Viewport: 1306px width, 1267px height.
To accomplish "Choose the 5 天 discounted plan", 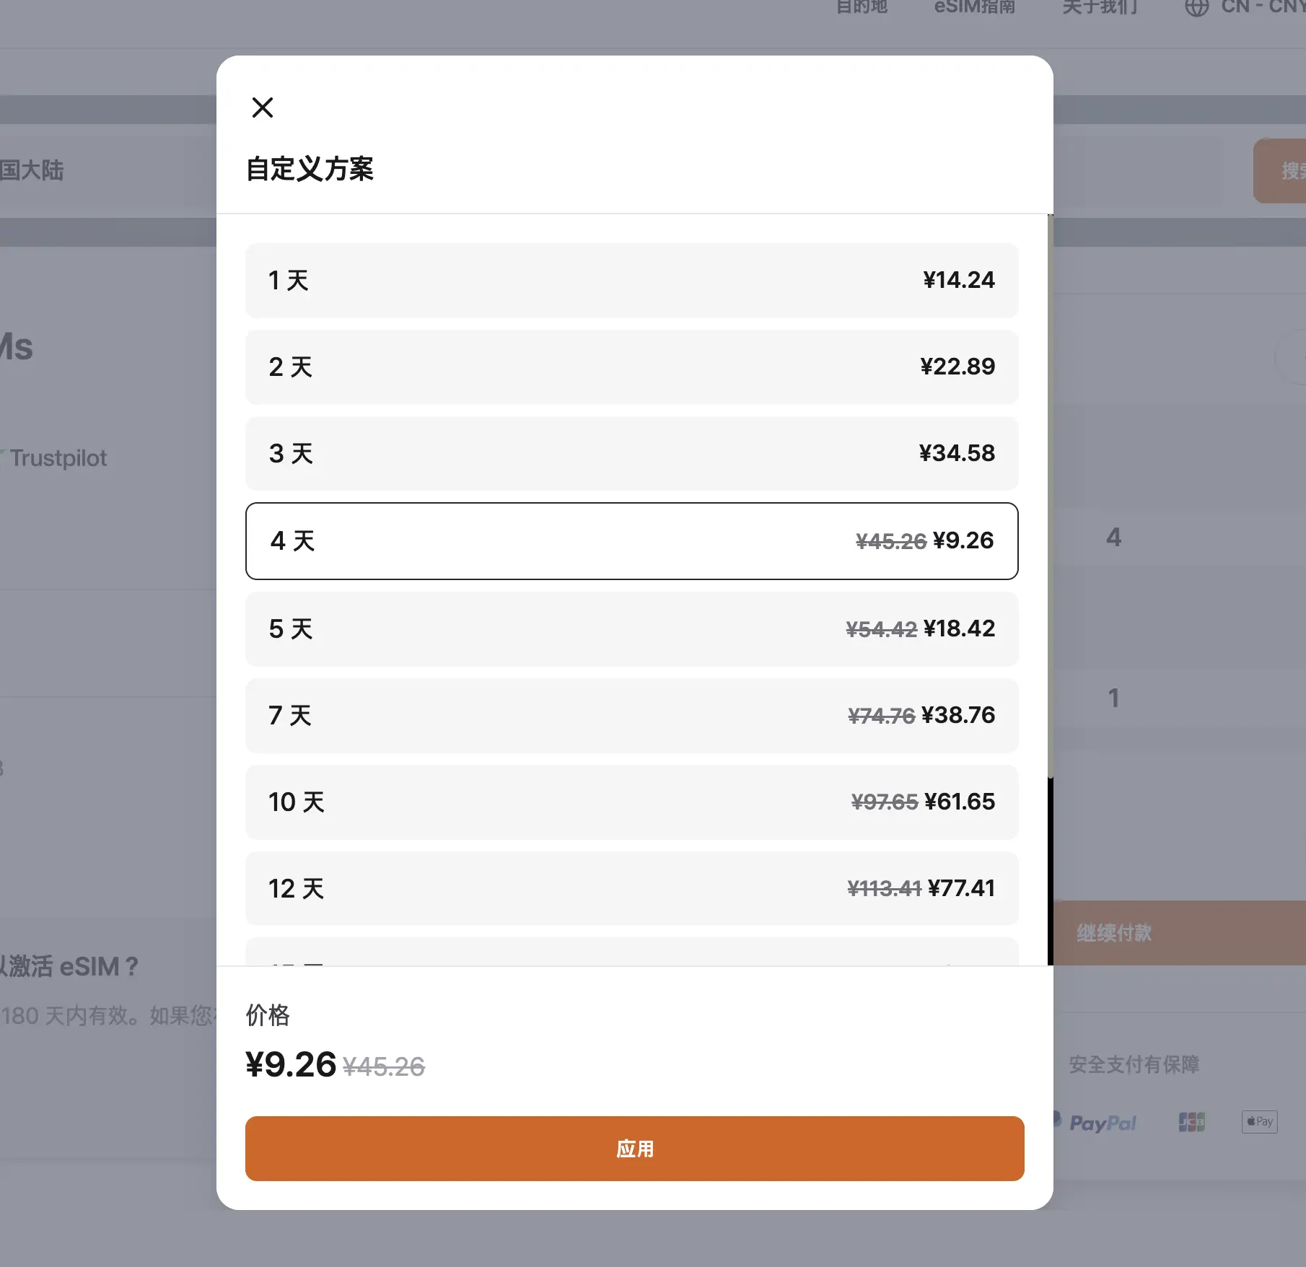I will tap(631, 628).
